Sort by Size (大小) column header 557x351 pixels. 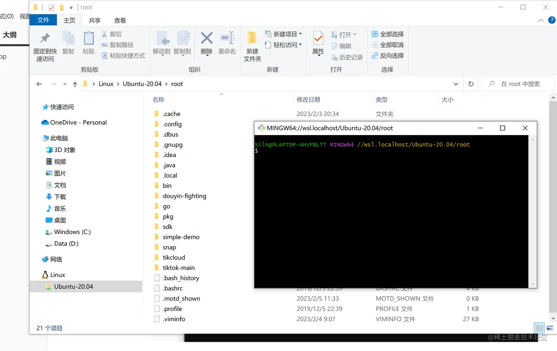448,99
